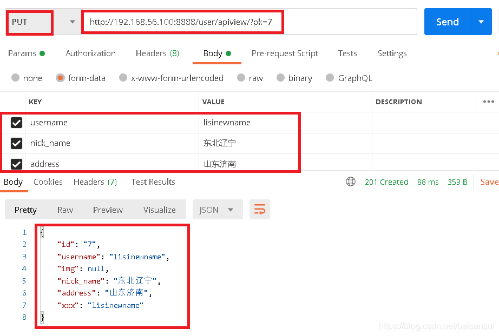The image size is (499, 336).
Task: Click the 东北辽宁 value cell
Action: point(285,143)
